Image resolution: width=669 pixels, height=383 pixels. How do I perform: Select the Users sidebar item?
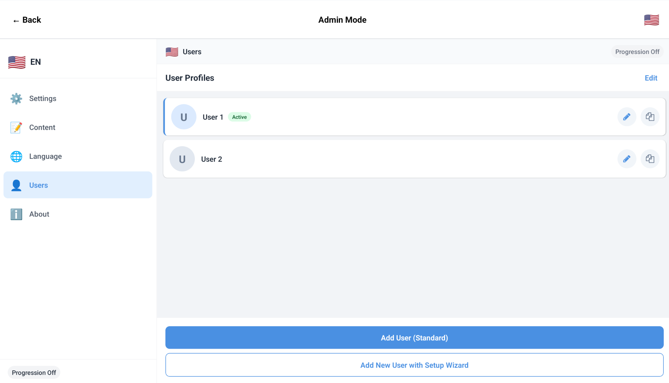[x=78, y=185]
